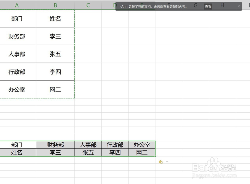Select column C header
This screenshot has width=250, height=184.
[88, 5]
